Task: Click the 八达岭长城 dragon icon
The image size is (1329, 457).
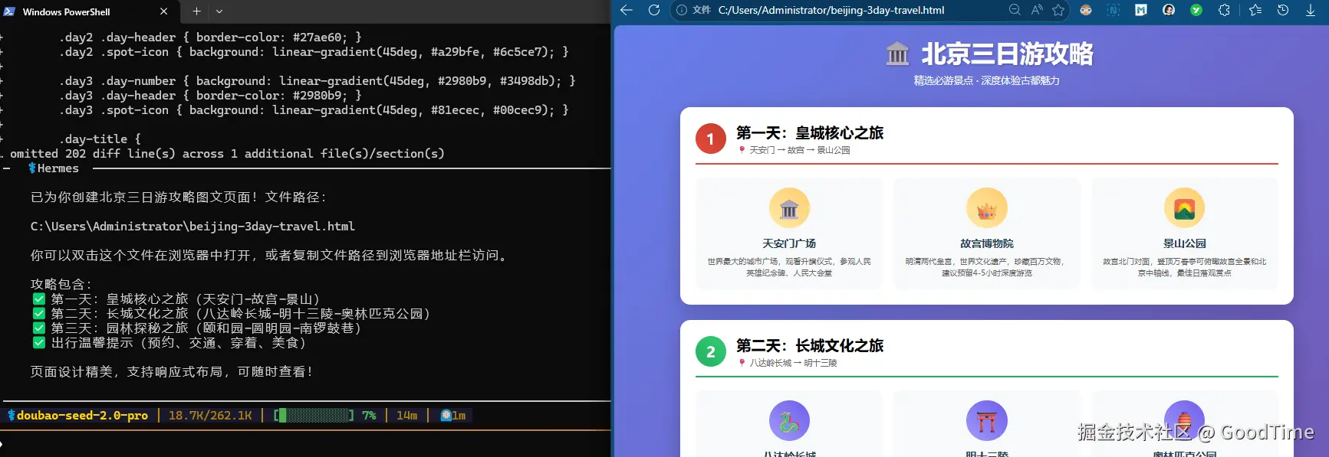Action: click(x=789, y=421)
